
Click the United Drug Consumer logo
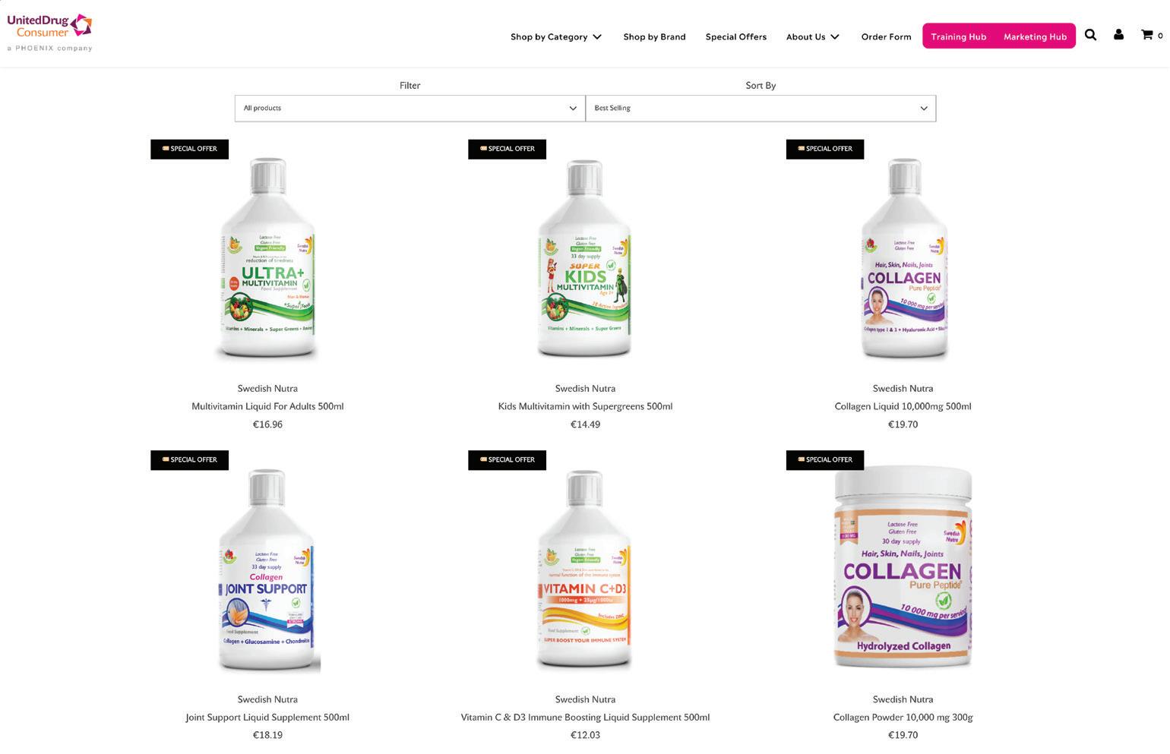[x=50, y=33]
